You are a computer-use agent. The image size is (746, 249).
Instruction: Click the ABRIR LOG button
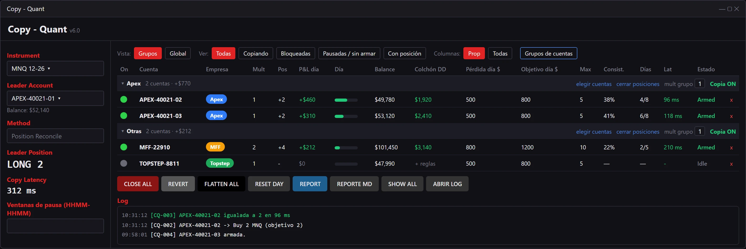(x=447, y=184)
